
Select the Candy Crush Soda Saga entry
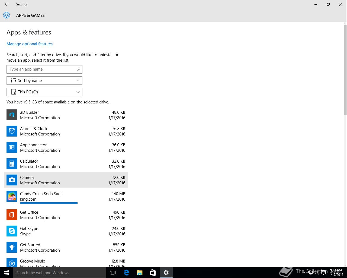[x=66, y=197]
